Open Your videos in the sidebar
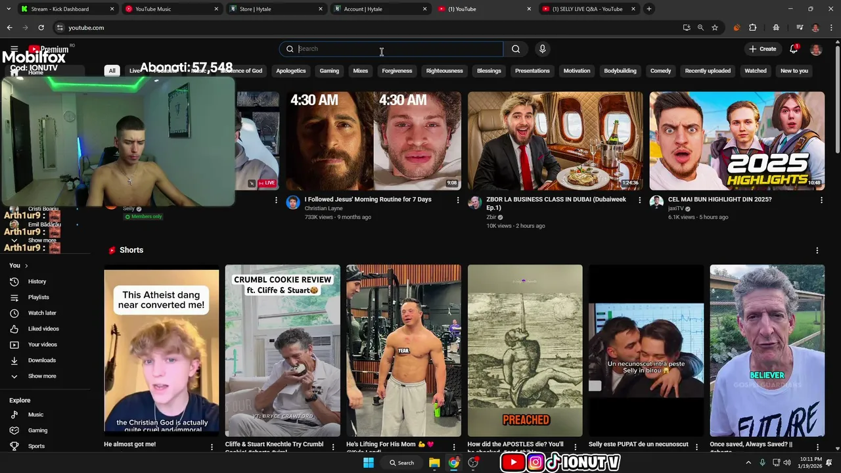Image resolution: width=841 pixels, height=473 pixels. (x=42, y=344)
